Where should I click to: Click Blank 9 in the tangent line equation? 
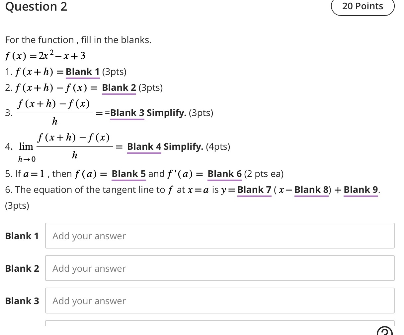(x=360, y=190)
